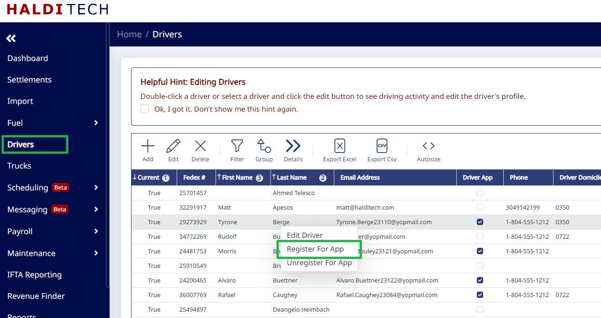Choose Unregister For App in context menu
The image size is (601, 318).
click(x=319, y=263)
